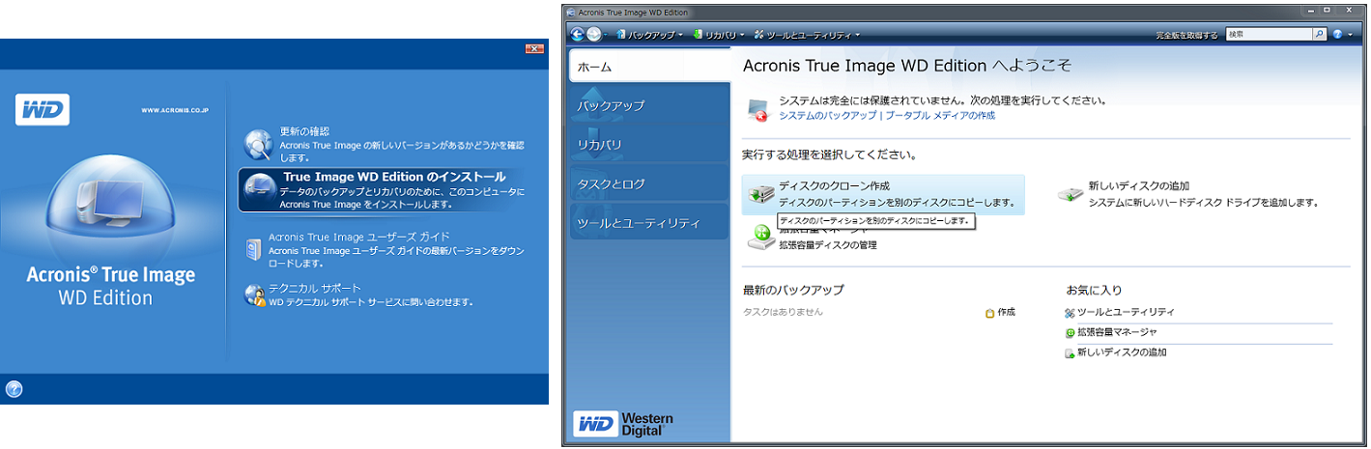Select the リカバリ sidebar tab
1371x449 pixels.
pos(649,145)
